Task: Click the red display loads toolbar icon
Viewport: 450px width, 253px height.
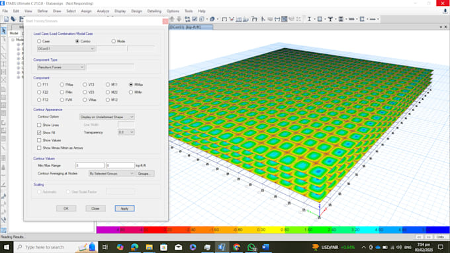Action: click(x=232, y=19)
